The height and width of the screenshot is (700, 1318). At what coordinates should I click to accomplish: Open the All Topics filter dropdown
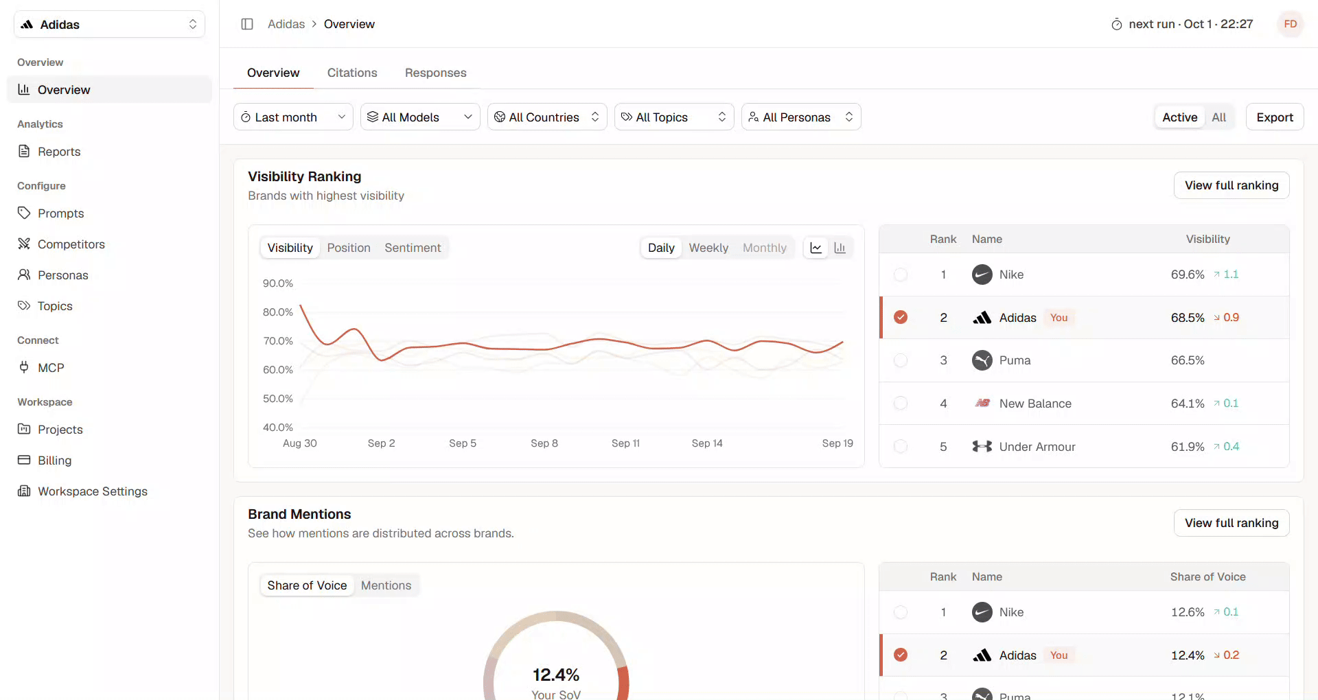pos(674,117)
